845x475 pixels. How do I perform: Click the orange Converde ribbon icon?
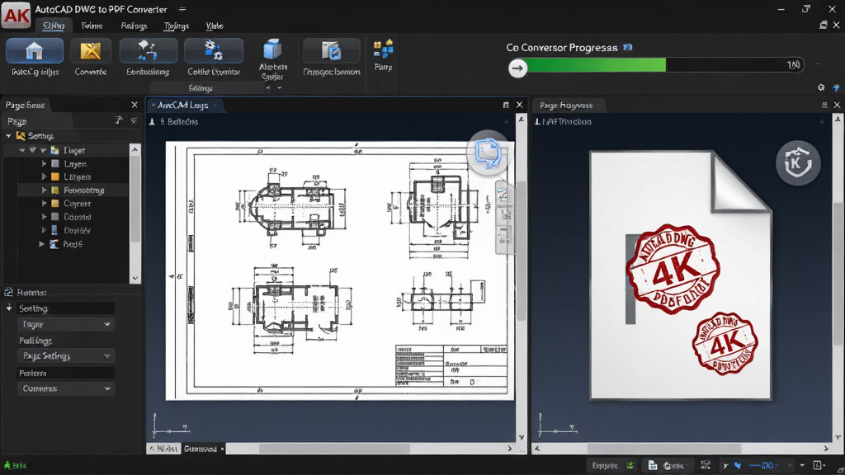tap(91, 51)
